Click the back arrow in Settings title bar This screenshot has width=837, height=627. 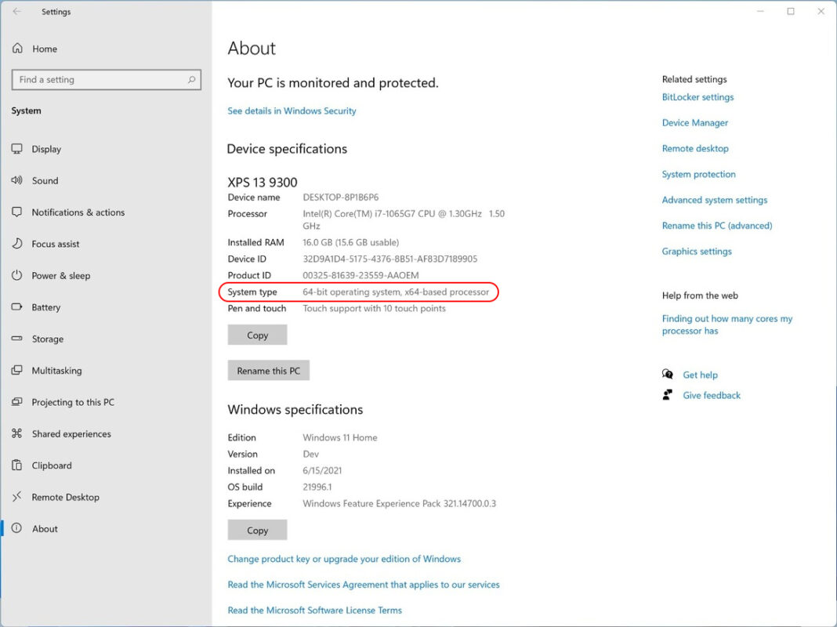point(17,11)
